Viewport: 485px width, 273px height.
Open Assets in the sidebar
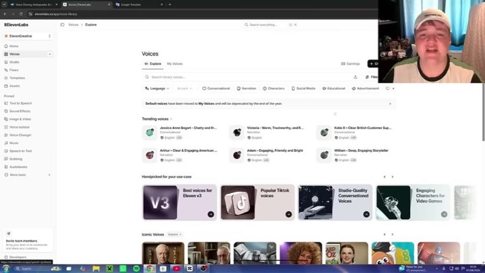[14, 86]
